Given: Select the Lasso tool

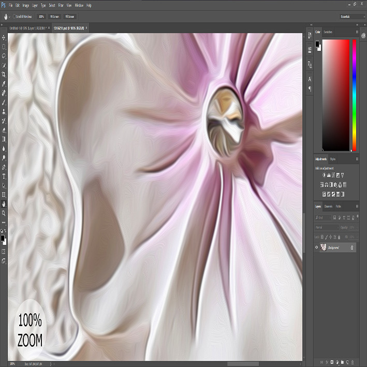Looking at the screenshot, I should pyautogui.click(x=4, y=56).
